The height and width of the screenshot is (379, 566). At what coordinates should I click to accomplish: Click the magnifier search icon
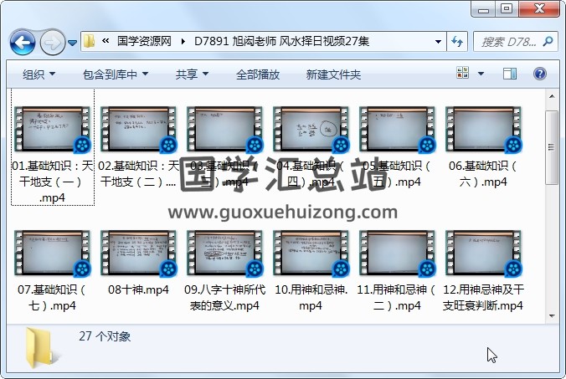(x=548, y=41)
